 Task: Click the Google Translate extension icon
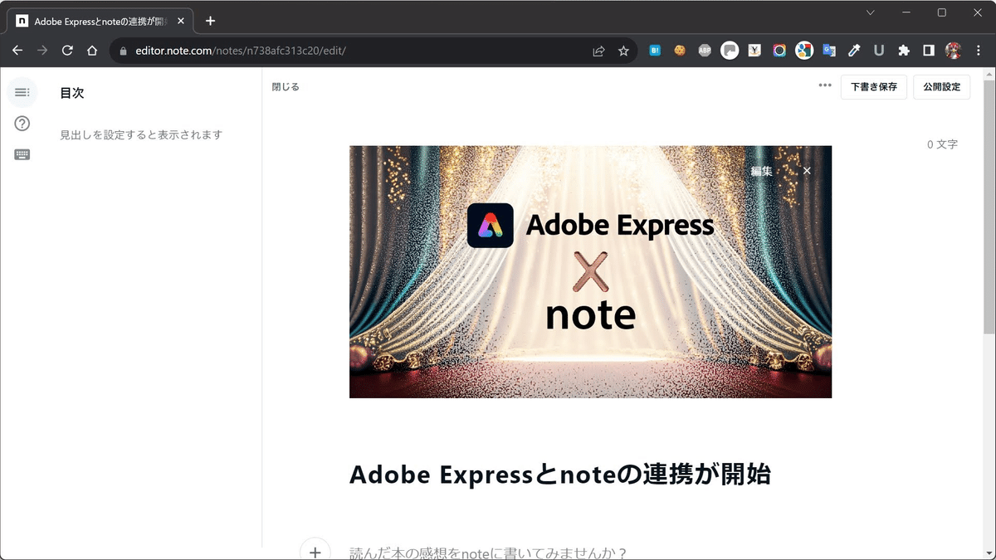[829, 51]
